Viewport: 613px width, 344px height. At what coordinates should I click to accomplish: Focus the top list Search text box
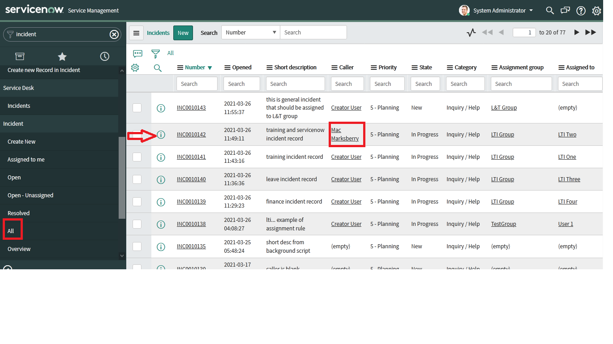tap(313, 32)
